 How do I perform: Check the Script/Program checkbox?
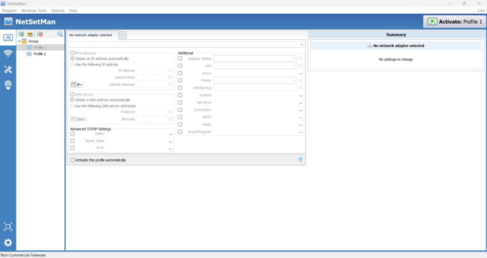point(180,132)
